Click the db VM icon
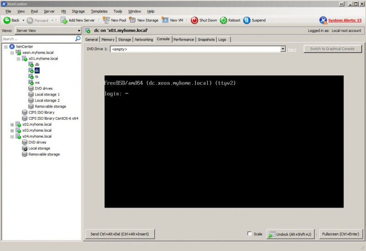 tap(31, 64)
